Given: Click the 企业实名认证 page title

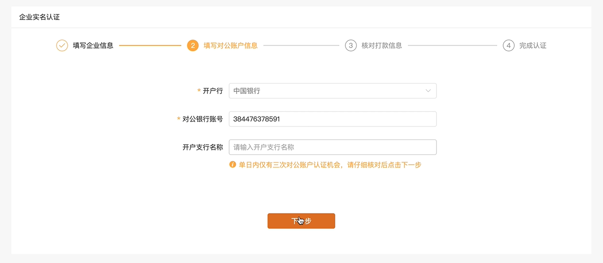Looking at the screenshot, I should (x=39, y=17).
